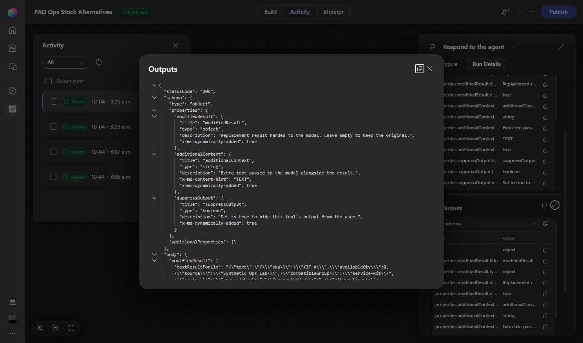Zoom in on the canvas
The image size is (583, 343).
40,328
